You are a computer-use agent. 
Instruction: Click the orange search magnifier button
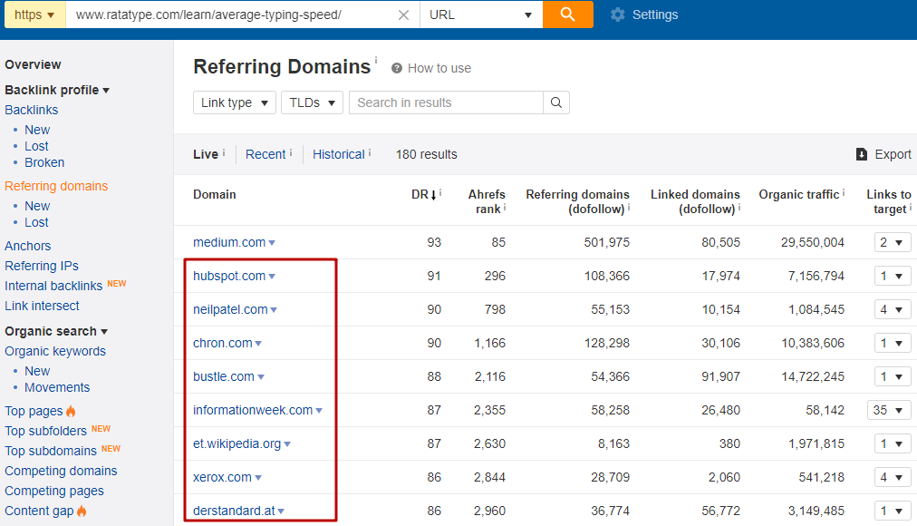click(568, 14)
